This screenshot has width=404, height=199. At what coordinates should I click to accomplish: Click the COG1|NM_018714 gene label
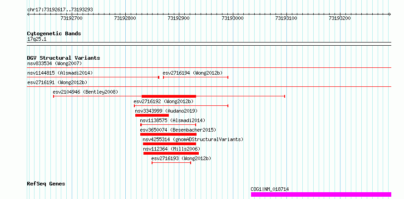[x=270, y=189]
